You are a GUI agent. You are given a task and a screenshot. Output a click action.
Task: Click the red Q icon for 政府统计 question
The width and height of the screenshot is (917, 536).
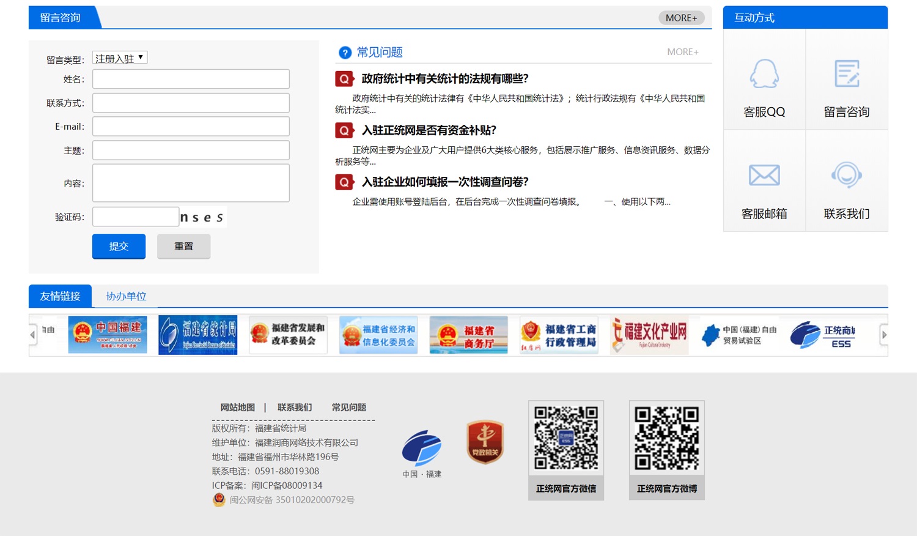pyautogui.click(x=344, y=79)
